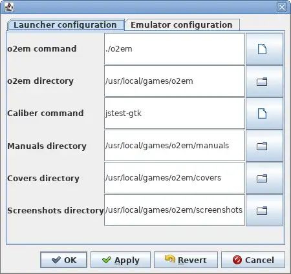
Task: Confirm settings with OK button
Action: (x=63, y=260)
